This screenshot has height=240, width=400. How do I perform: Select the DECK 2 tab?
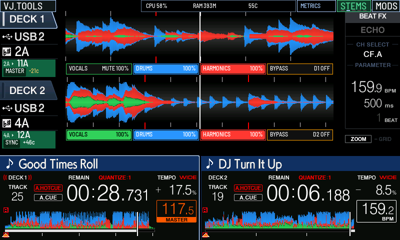[28, 90]
